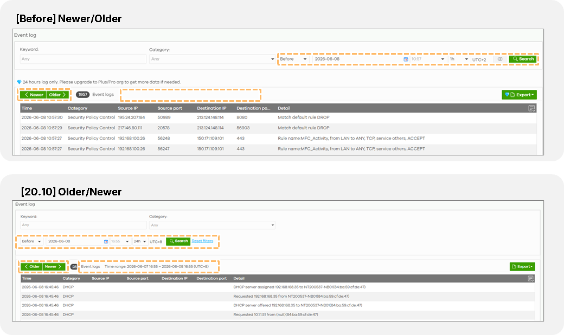This screenshot has height=335, width=564.
Task: Open calendar icon in the Before panel date field
Action: tap(406, 59)
